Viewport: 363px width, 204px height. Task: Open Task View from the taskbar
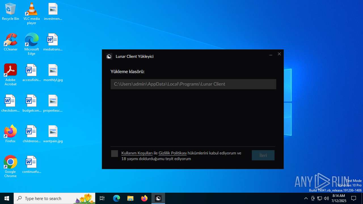point(102,198)
